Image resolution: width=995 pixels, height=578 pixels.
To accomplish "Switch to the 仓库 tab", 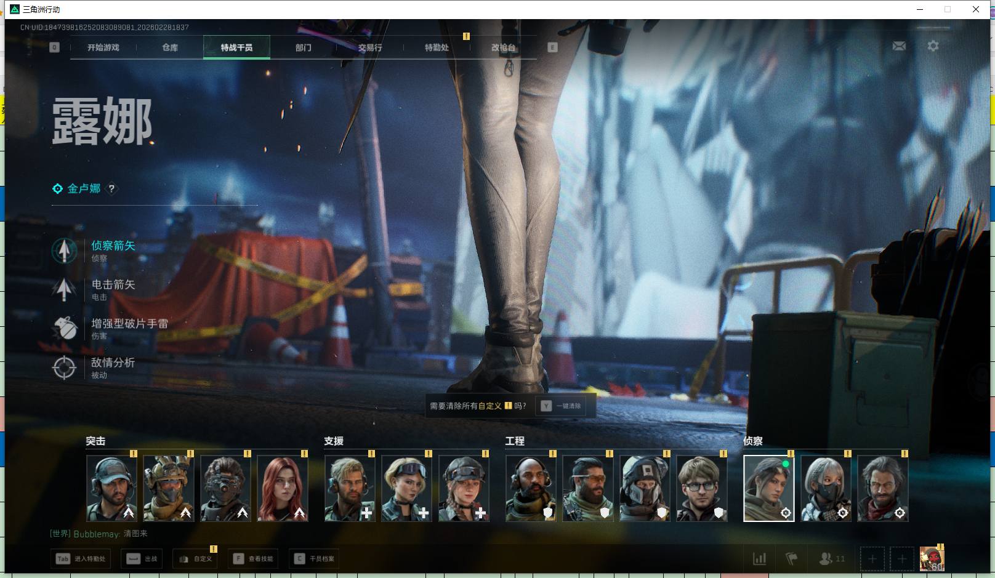I will coord(170,47).
